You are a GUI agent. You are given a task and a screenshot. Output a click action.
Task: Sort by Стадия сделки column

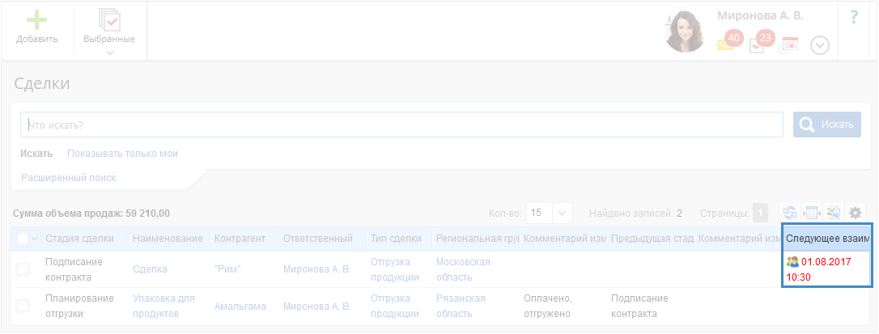[79, 239]
